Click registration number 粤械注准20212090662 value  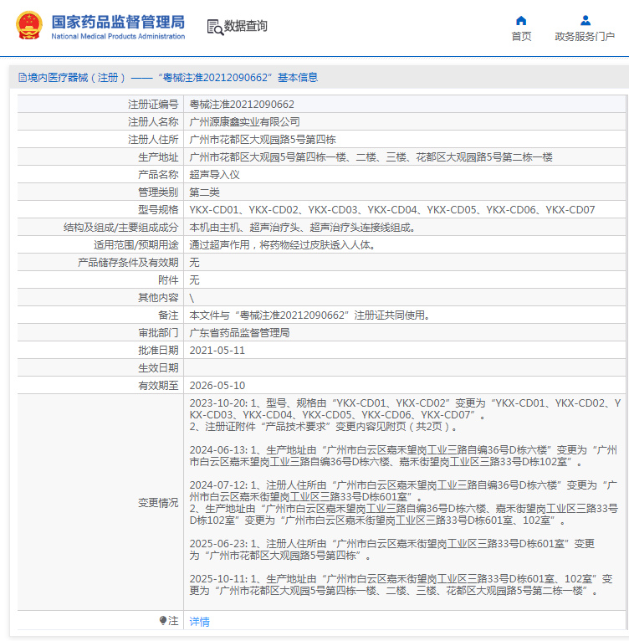pos(242,105)
